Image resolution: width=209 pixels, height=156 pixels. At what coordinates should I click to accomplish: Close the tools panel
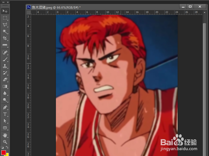coord(8,2)
